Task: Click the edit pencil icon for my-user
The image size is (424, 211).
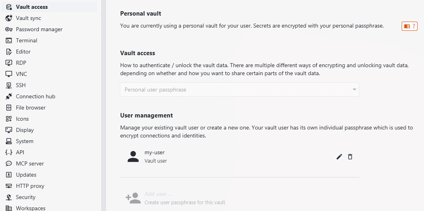Action: 339,157
